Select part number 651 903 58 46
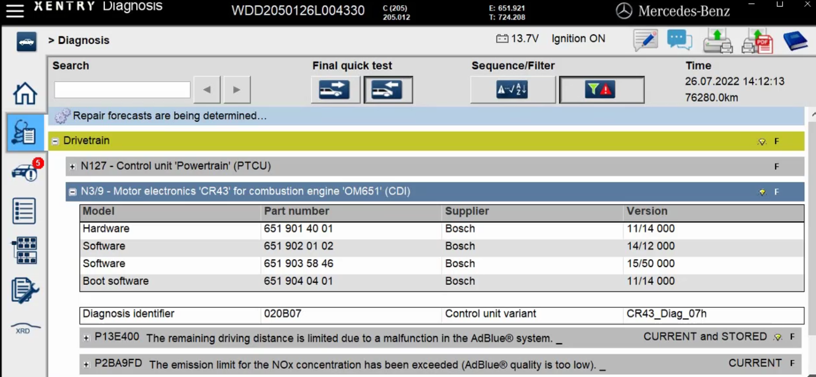The image size is (816, 377). pos(299,263)
